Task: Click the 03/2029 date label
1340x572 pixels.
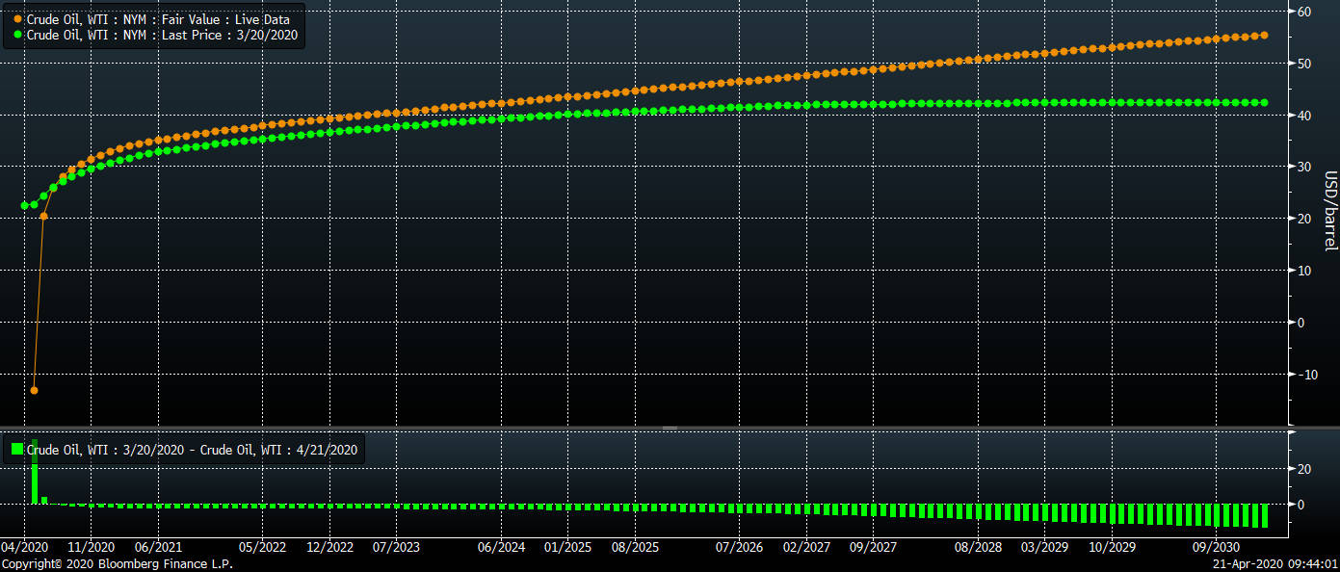Action: coord(1044,547)
